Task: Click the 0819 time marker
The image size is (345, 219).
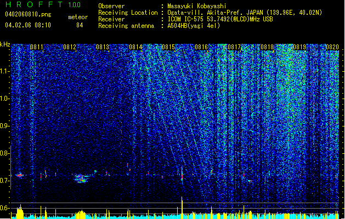Action: [x=299, y=47]
